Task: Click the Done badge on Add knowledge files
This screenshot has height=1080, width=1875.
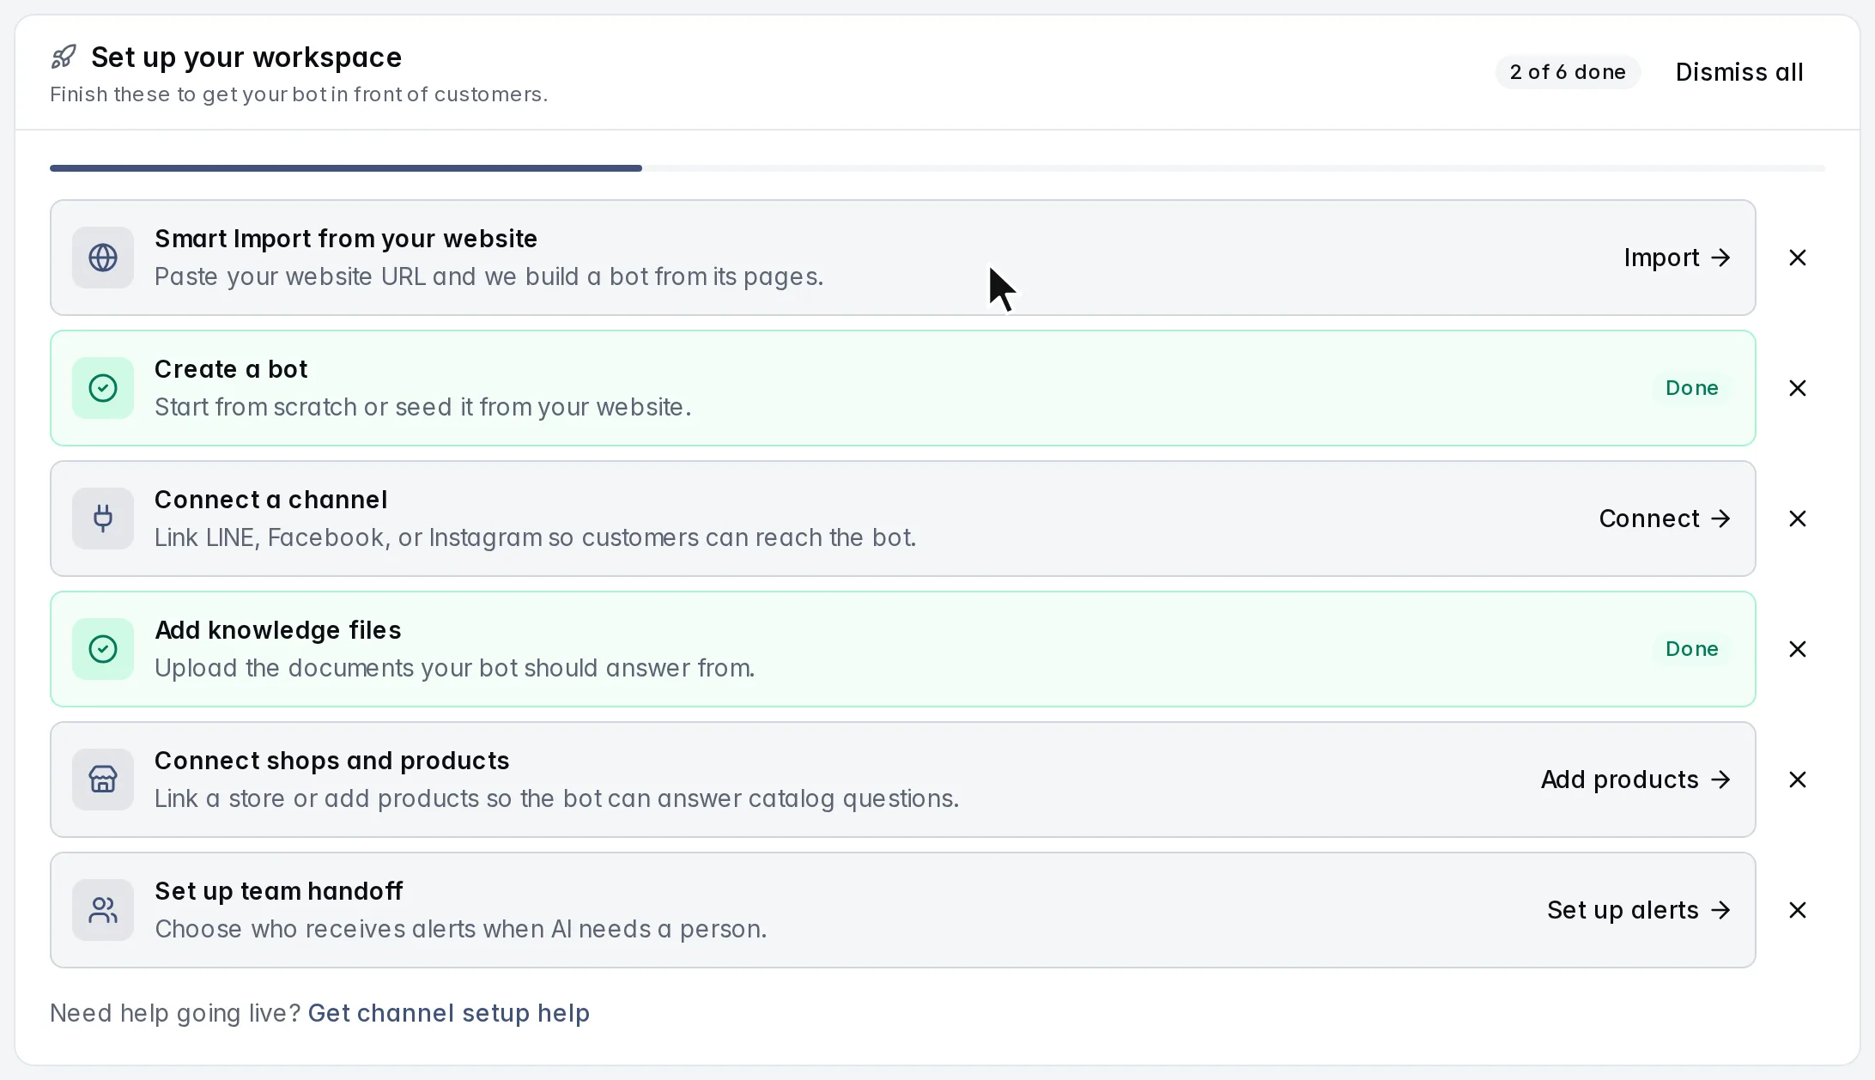Action: coord(1691,649)
